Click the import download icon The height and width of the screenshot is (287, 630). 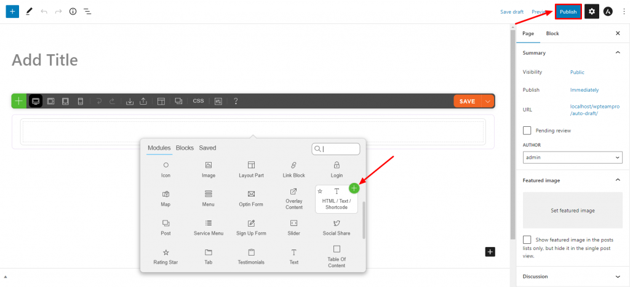point(130,101)
